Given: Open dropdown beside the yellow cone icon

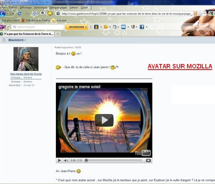Looking at the screenshot, I should pos(101,27).
